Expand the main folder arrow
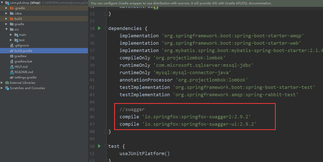Image resolution: width=323 pixels, height=162 pixels. tap(11, 35)
